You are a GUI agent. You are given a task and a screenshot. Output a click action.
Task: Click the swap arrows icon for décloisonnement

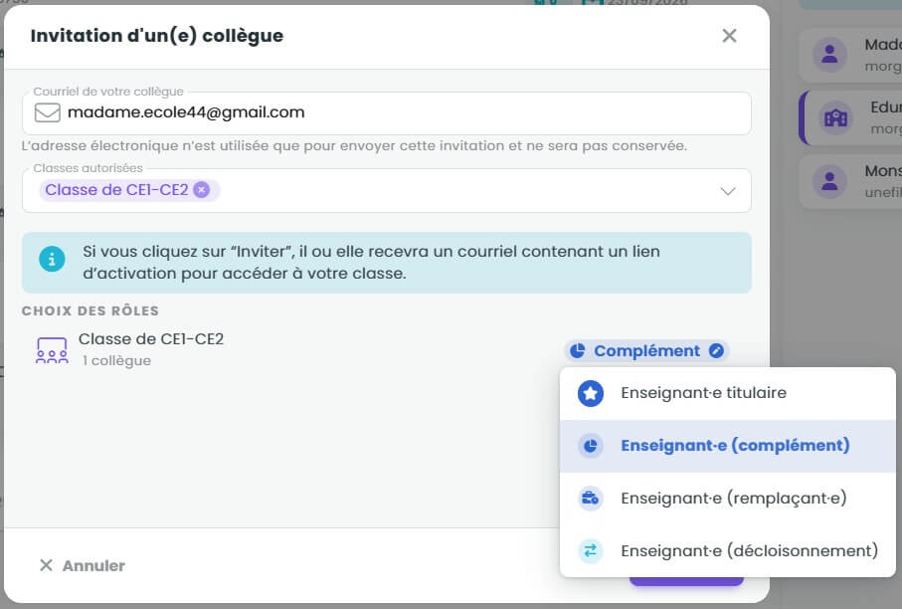[590, 551]
